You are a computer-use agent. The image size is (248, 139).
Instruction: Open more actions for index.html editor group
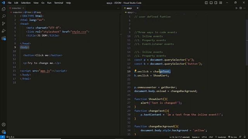point(118,8)
